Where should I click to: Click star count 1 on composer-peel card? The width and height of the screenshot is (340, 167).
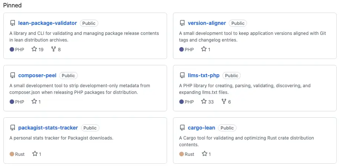point(39,102)
